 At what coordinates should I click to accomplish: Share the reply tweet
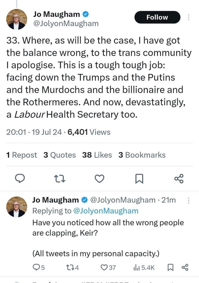[185, 267]
